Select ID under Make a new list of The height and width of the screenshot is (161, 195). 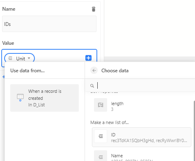point(142,137)
